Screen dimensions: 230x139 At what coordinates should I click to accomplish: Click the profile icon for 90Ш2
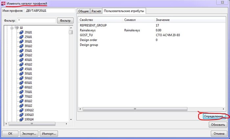tap(21, 106)
